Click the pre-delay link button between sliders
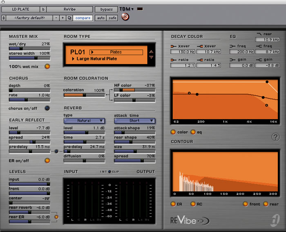Viewport: 286px width, 232px height. tap(56, 151)
